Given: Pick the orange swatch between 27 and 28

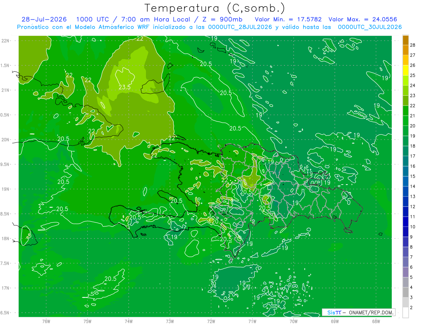Looking at the screenshot, I should [x=405, y=50].
